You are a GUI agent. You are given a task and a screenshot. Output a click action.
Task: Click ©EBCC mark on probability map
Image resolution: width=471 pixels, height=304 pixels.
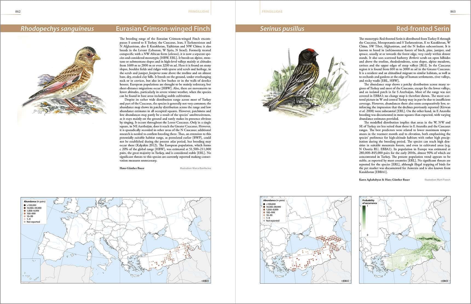click(x=445, y=281)
